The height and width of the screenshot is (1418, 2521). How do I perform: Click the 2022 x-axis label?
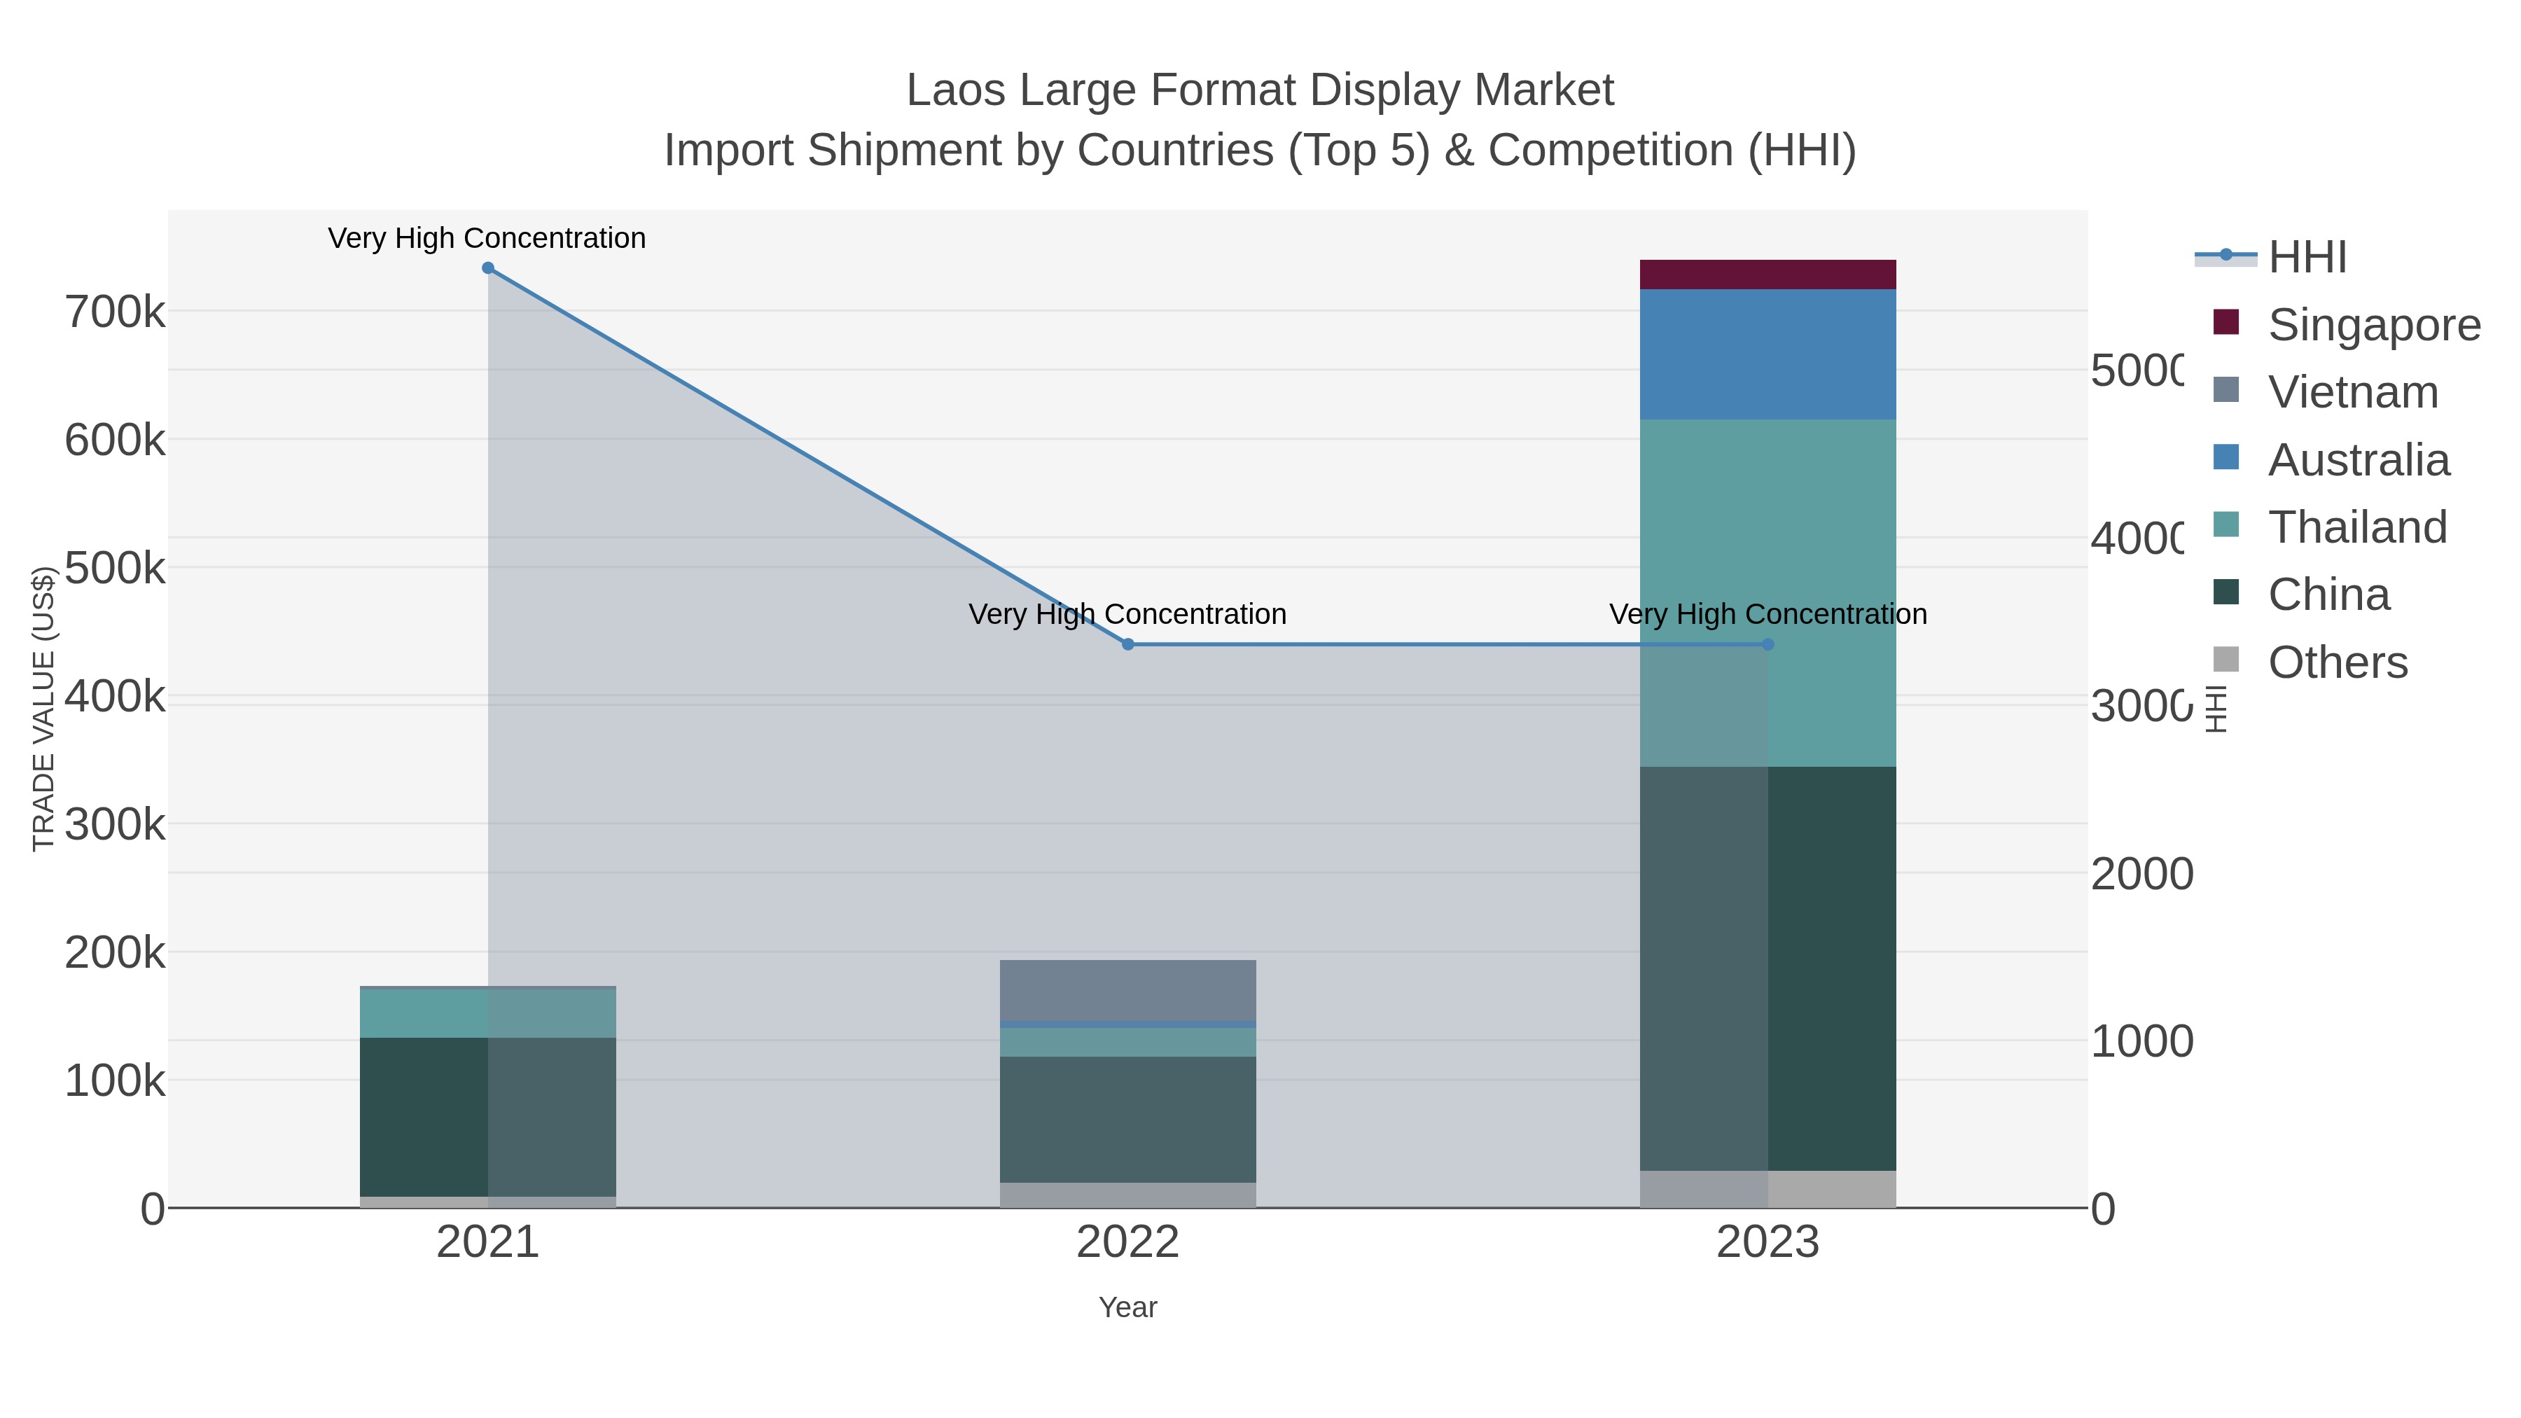click(x=1128, y=1243)
